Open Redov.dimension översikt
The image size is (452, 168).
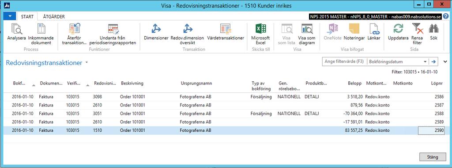187,34
